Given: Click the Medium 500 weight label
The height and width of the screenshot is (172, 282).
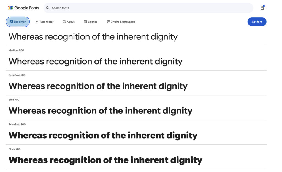Looking at the screenshot, I should (x=16, y=50).
